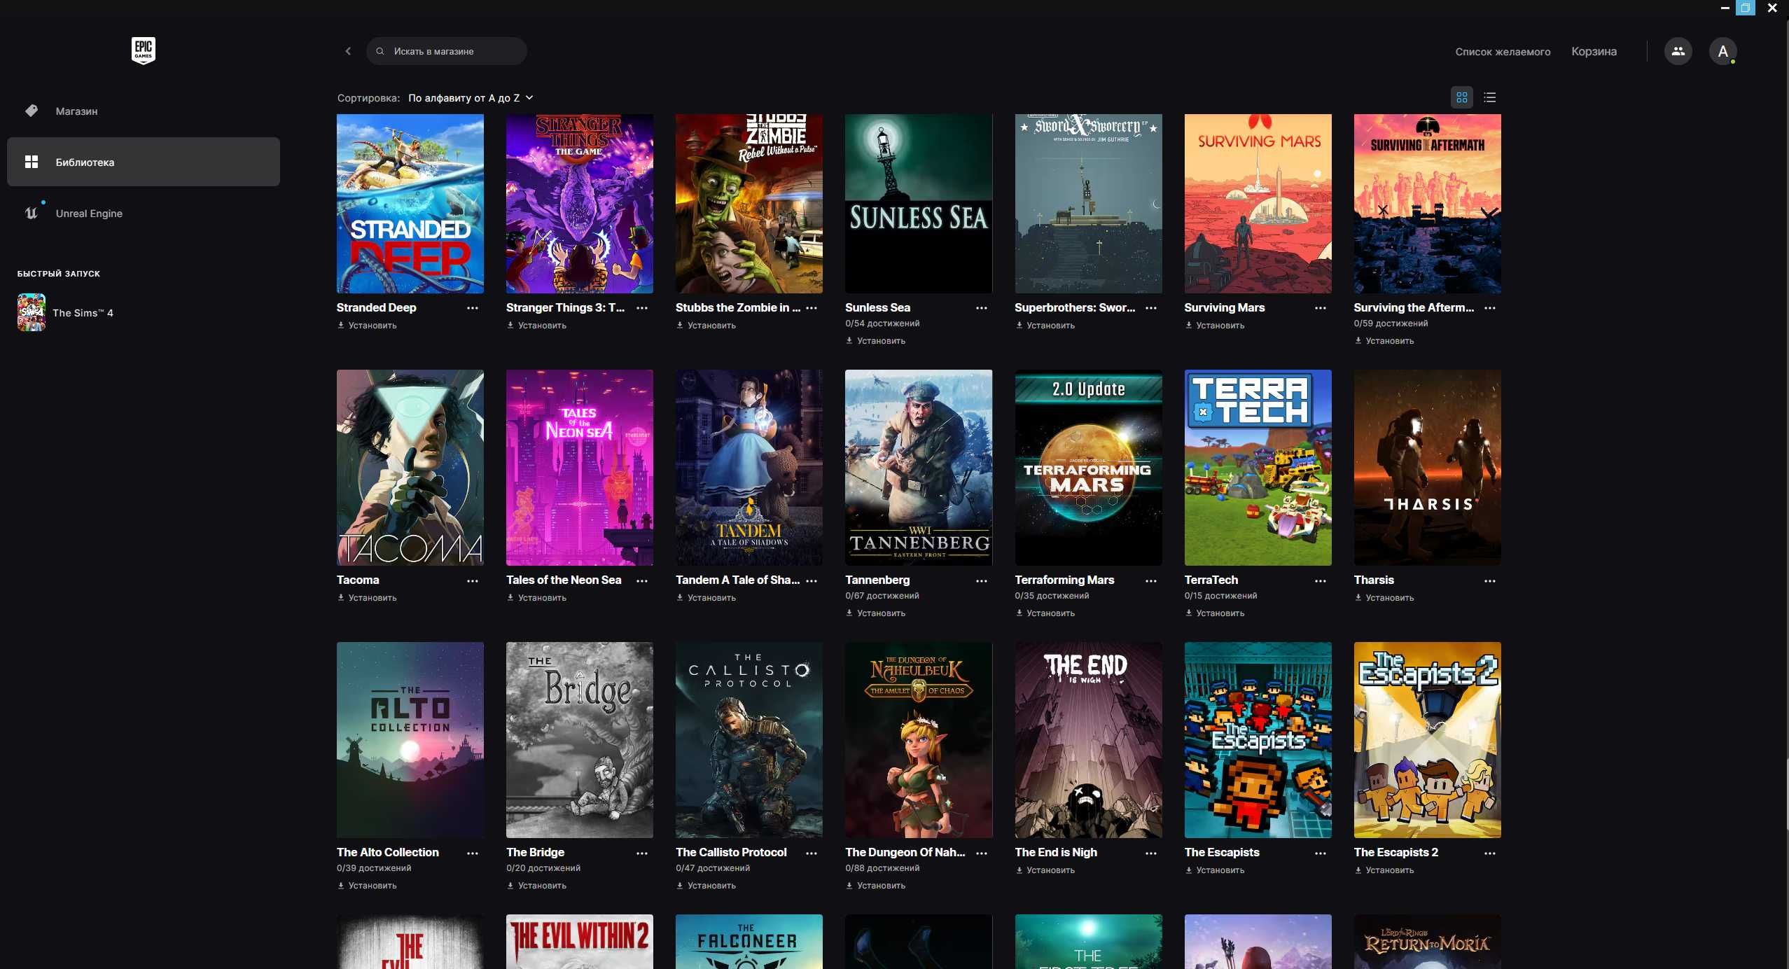Open TerraTech cover art

pyautogui.click(x=1258, y=468)
